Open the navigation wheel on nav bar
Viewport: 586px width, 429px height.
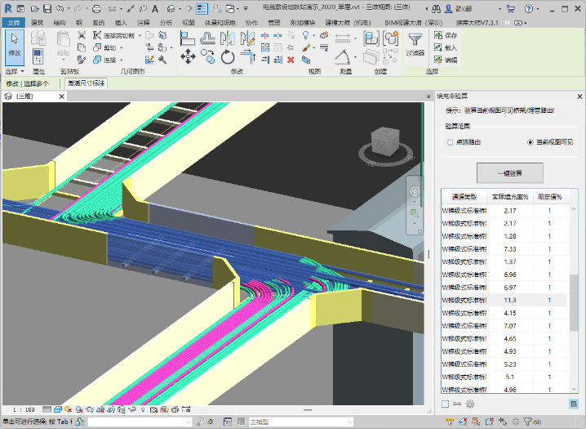pos(414,191)
